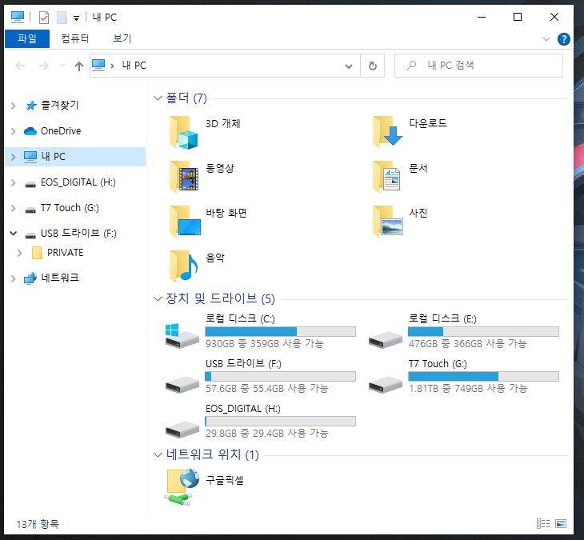The width and height of the screenshot is (584, 540).
Task: Expand 즐겨찾기 in the navigation tree
Action: tap(14, 106)
